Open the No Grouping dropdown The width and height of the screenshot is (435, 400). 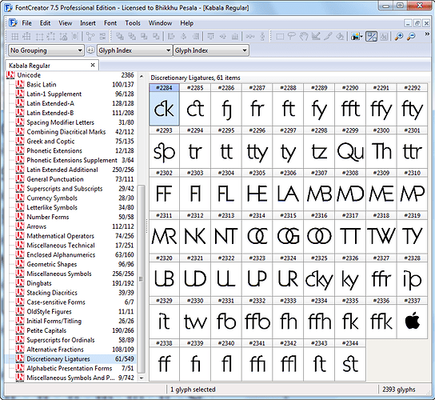46,50
